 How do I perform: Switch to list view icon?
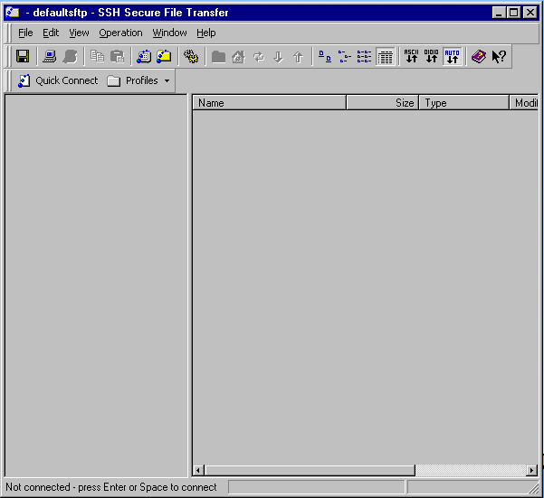(x=364, y=56)
